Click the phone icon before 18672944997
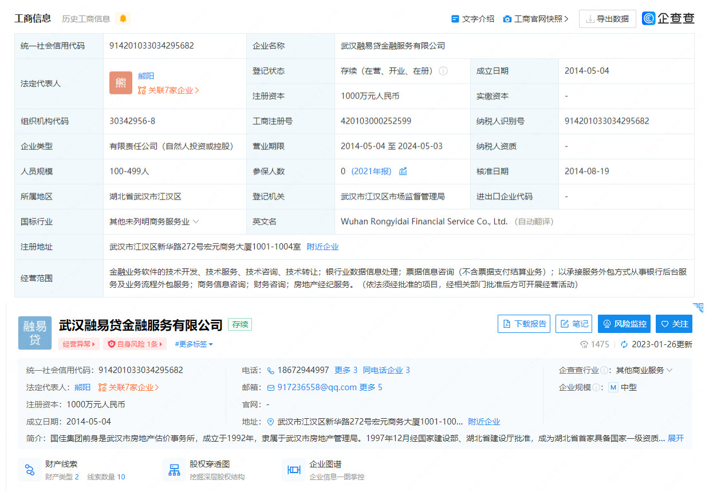Screen dimensions: 709x496 pyautogui.click(x=271, y=370)
